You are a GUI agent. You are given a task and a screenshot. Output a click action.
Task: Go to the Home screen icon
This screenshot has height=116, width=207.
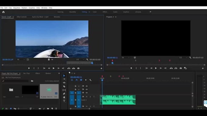pyautogui.click(x=3, y=12)
